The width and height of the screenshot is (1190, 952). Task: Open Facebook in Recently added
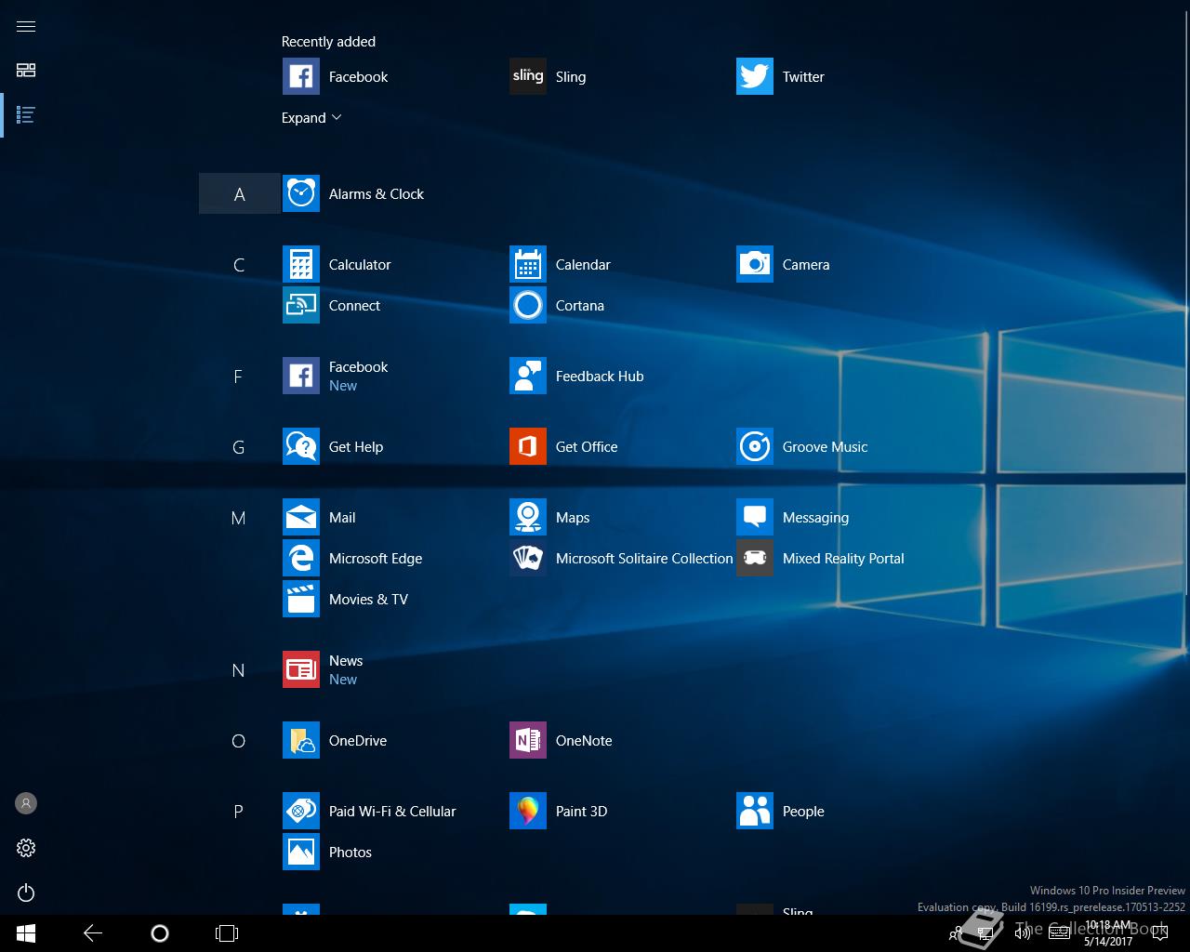click(337, 76)
